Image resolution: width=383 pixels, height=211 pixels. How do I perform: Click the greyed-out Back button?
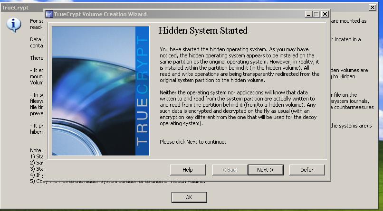230,170
